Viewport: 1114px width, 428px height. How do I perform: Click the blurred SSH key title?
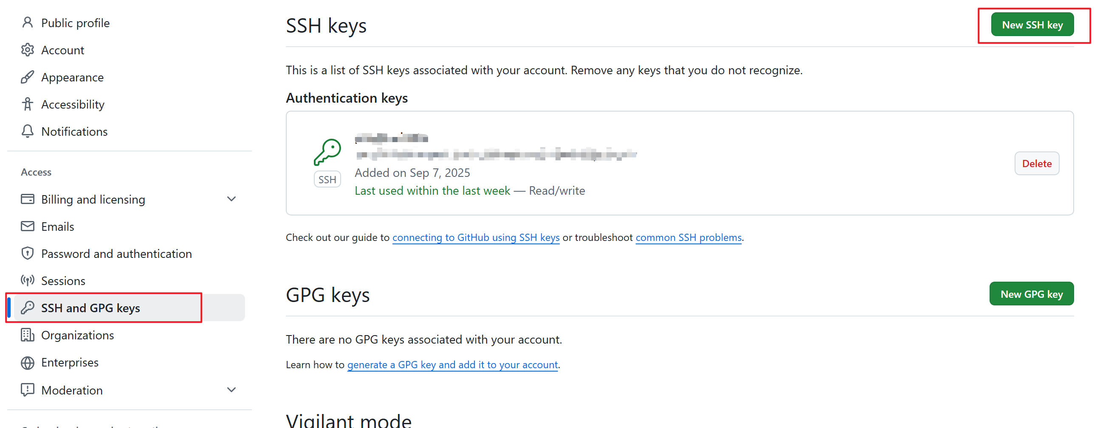(x=392, y=138)
